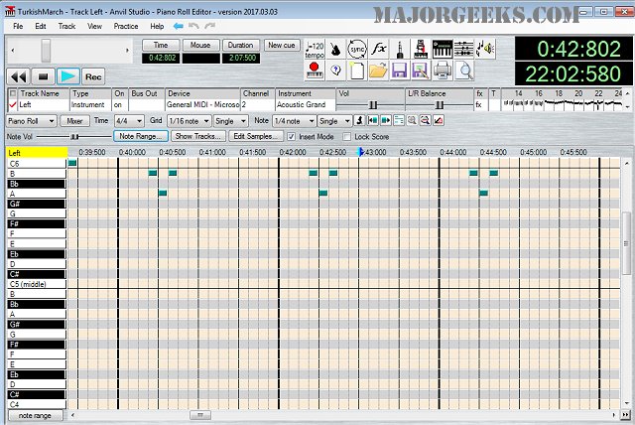Click the treble clef note icon
635x425 pixels.
point(359,120)
